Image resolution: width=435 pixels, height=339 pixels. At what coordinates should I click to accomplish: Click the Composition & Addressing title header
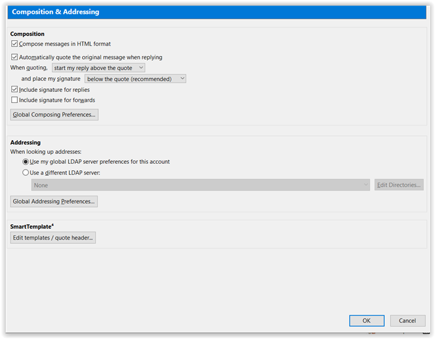pos(55,12)
